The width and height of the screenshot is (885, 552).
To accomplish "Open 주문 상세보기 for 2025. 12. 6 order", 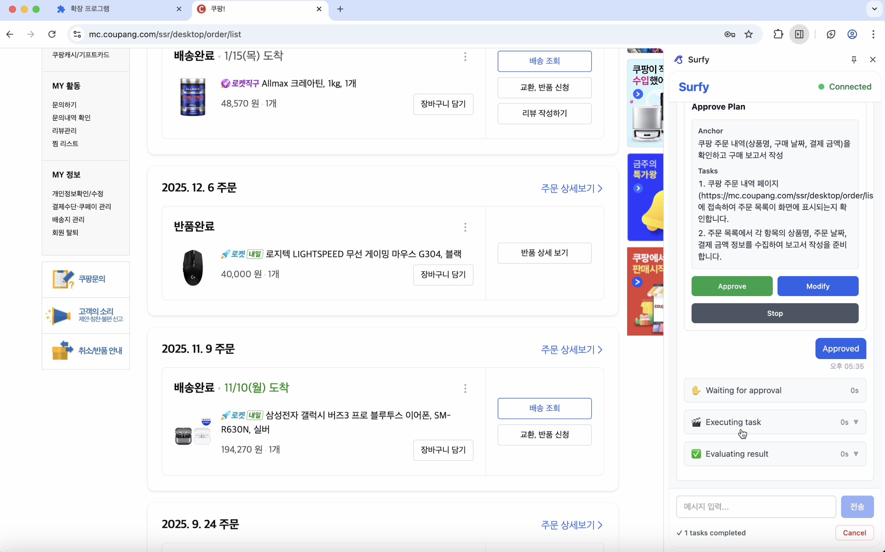I will (x=571, y=189).
